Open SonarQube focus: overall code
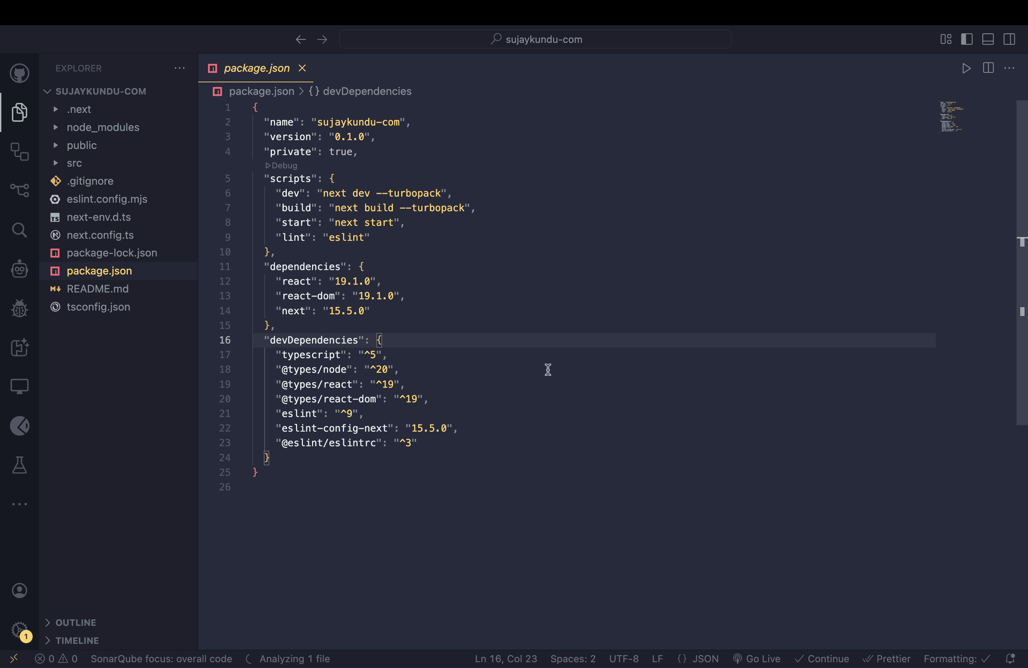Screen dimensions: 1028x668 tap(161, 658)
